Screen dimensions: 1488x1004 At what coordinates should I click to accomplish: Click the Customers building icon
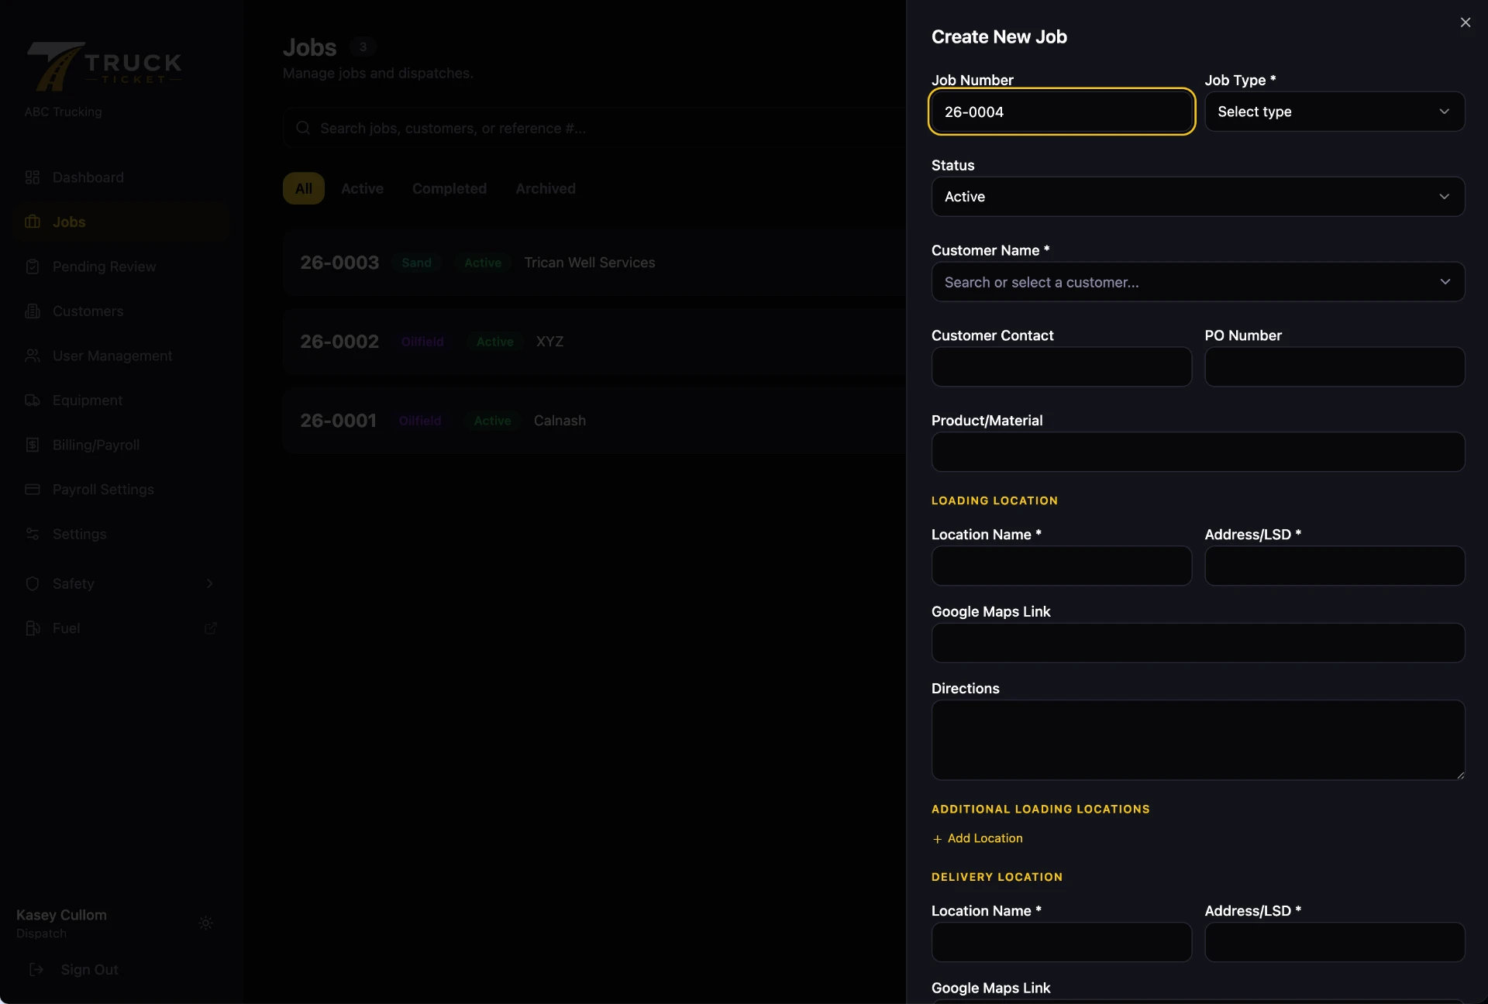click(x=33, y=311)
